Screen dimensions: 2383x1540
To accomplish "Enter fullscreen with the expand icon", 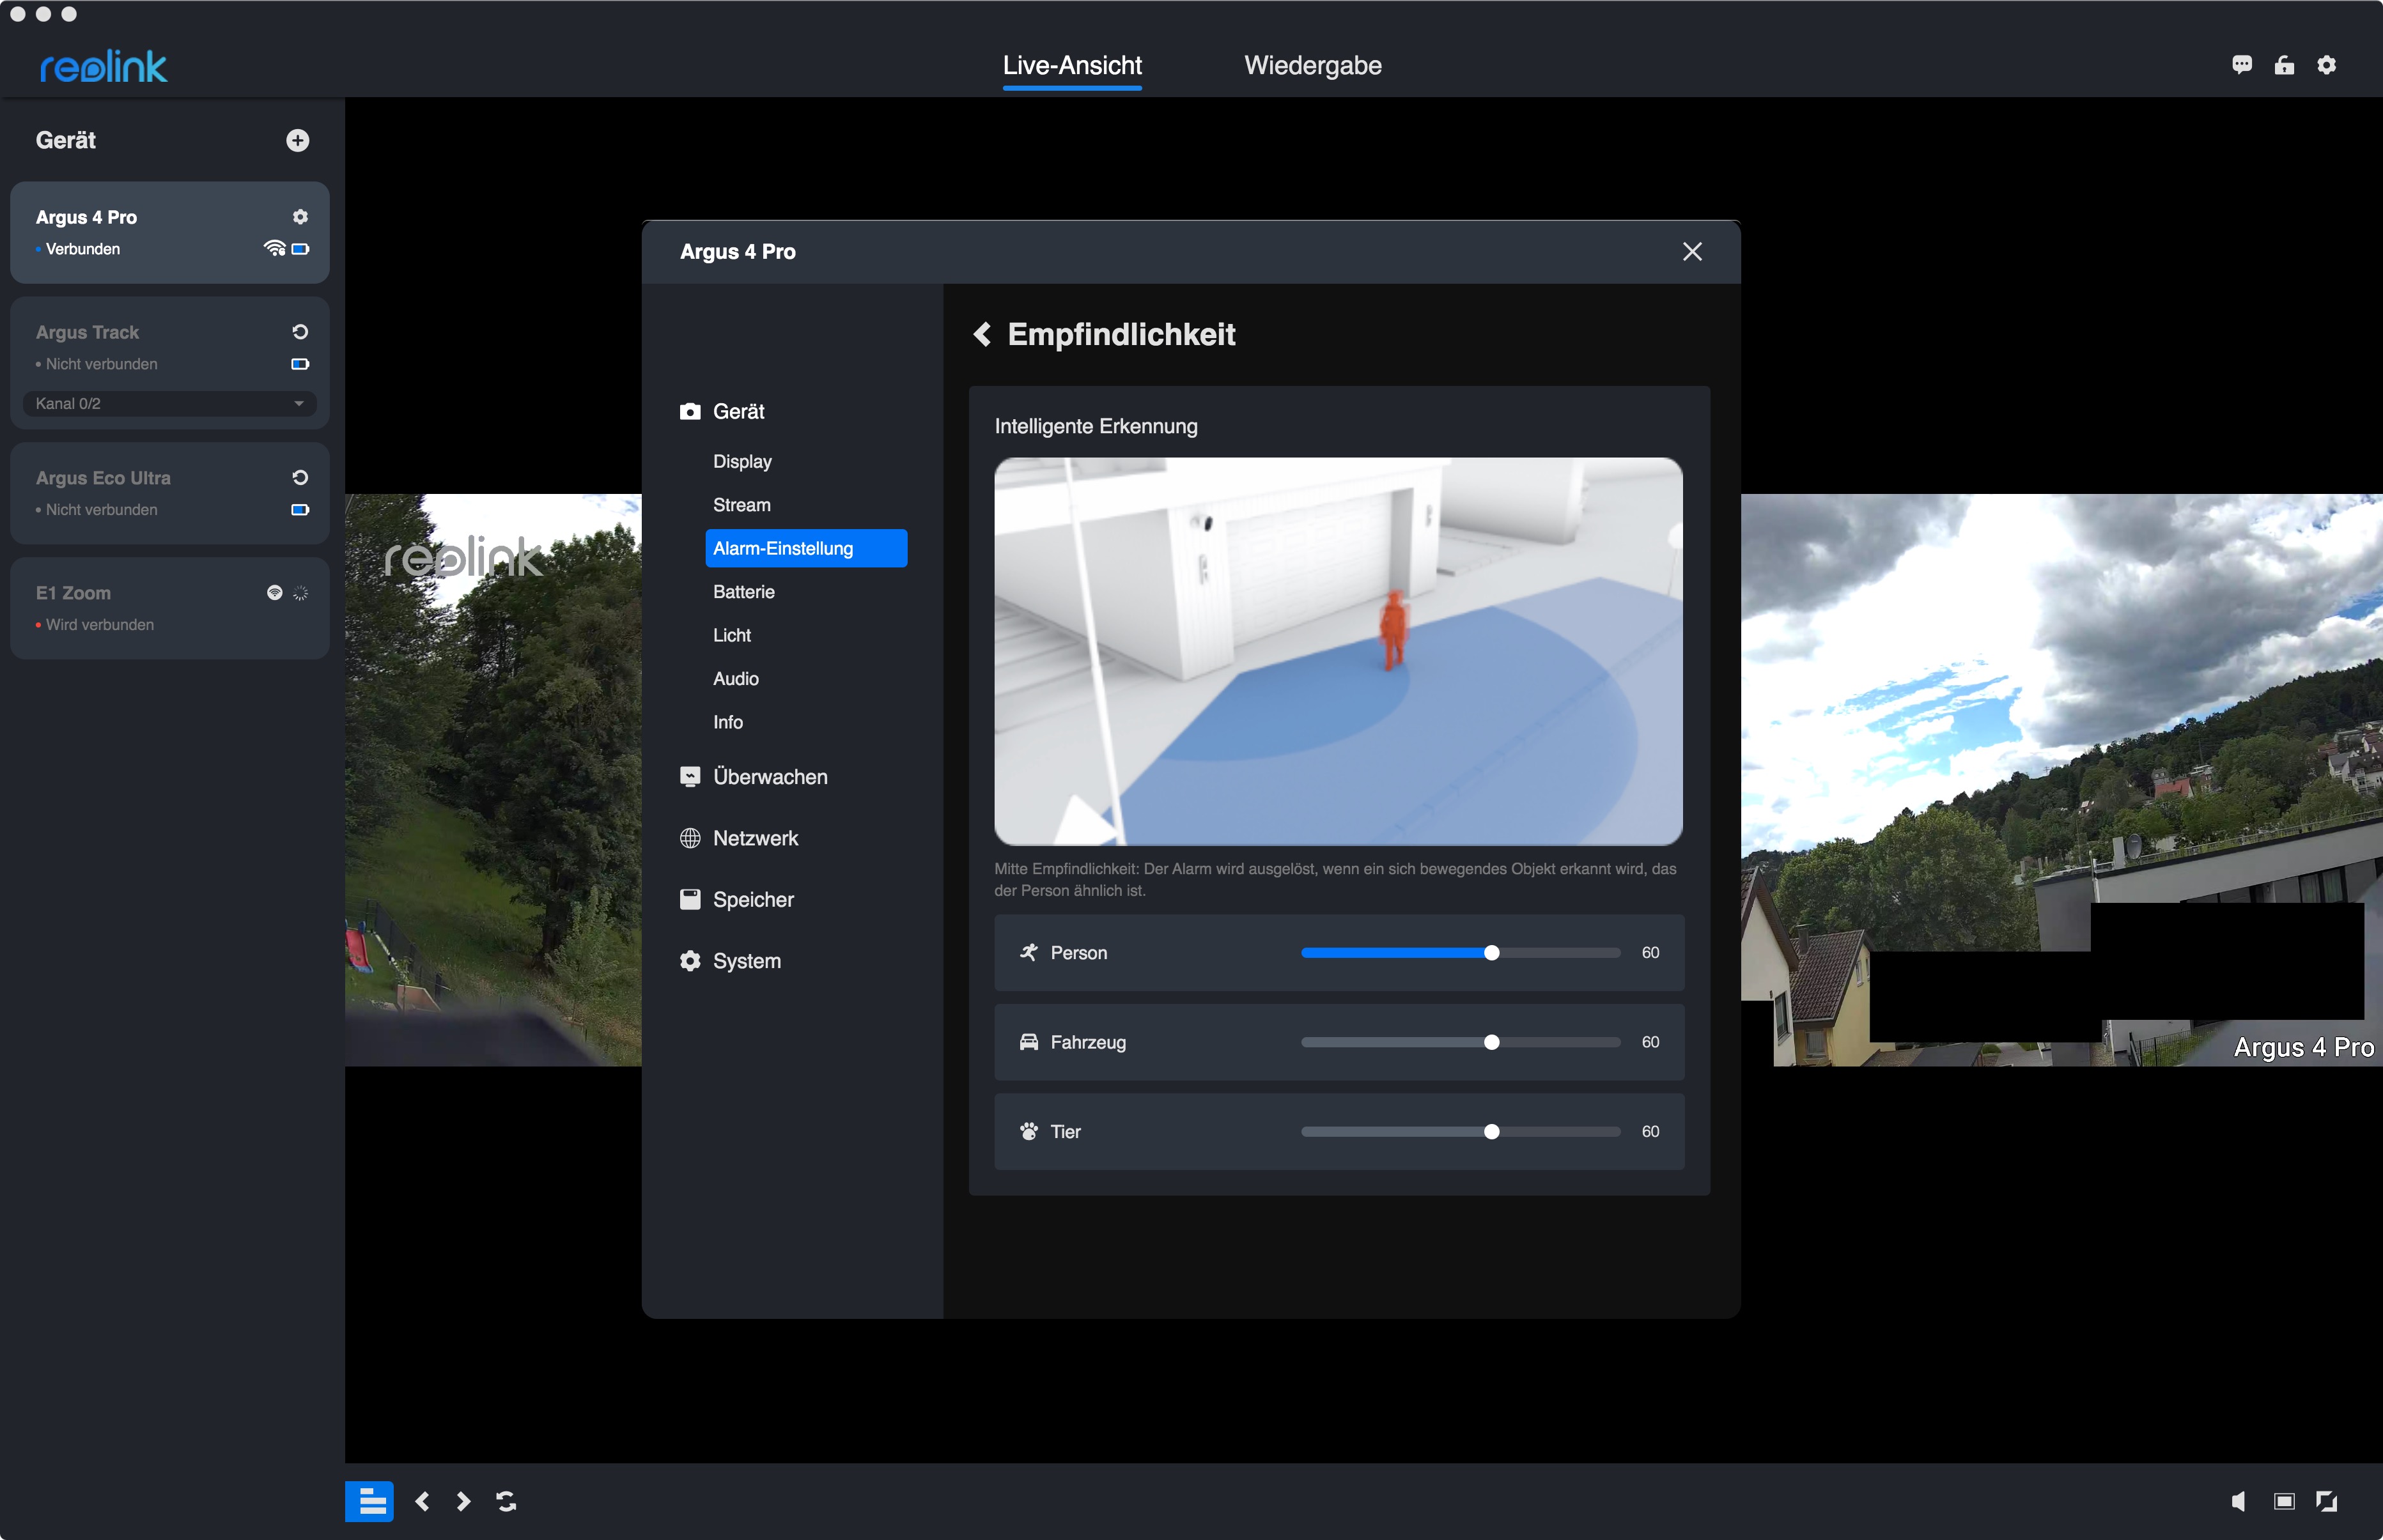I will [2327, 1501].
